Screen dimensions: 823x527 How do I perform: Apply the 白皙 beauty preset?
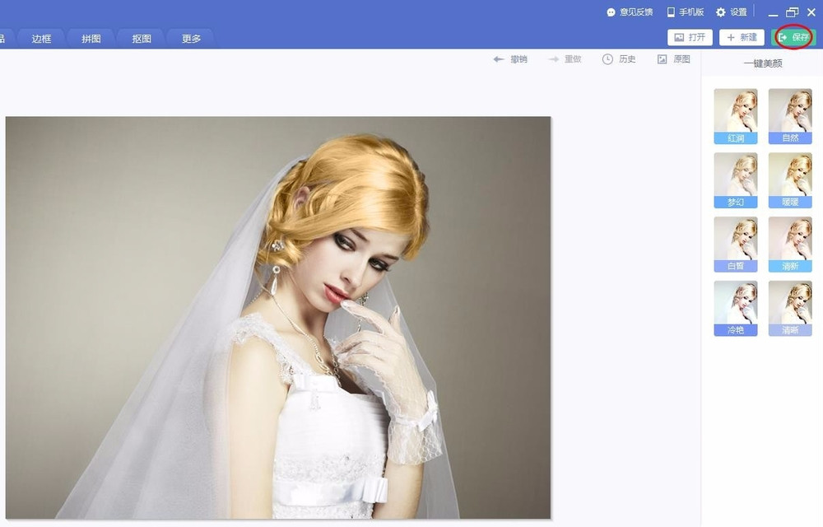click(736, 244)
